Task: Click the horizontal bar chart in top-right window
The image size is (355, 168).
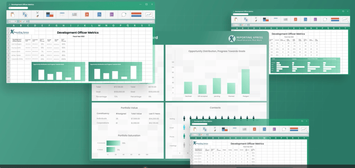Action: [x=305, y=65]
